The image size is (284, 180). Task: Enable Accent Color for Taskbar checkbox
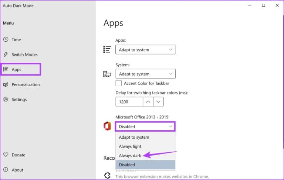(119, 83)
